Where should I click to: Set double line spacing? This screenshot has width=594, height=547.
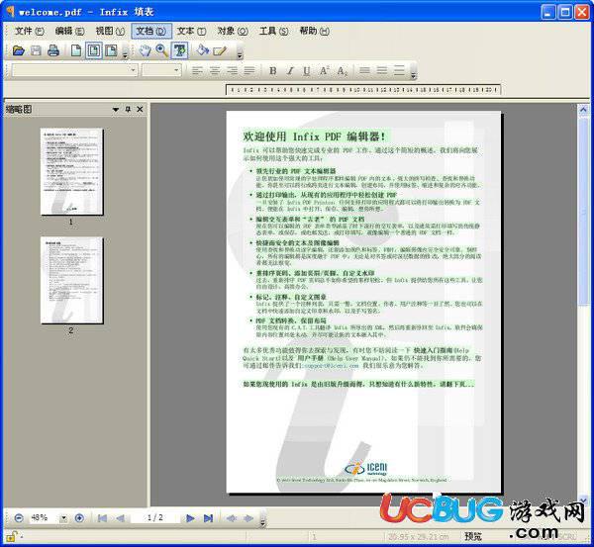point(399,70)
